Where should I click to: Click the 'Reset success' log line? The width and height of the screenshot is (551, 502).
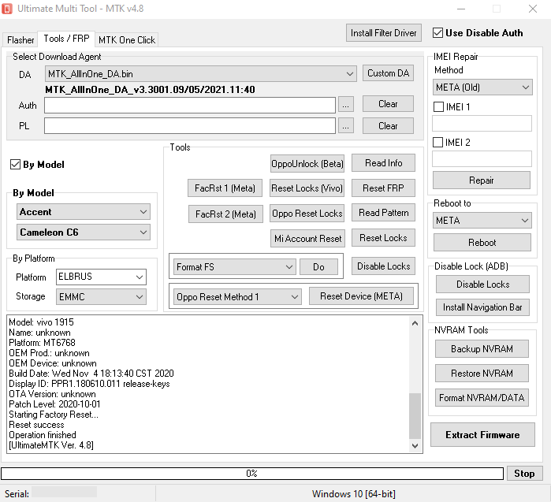(36, 425)
